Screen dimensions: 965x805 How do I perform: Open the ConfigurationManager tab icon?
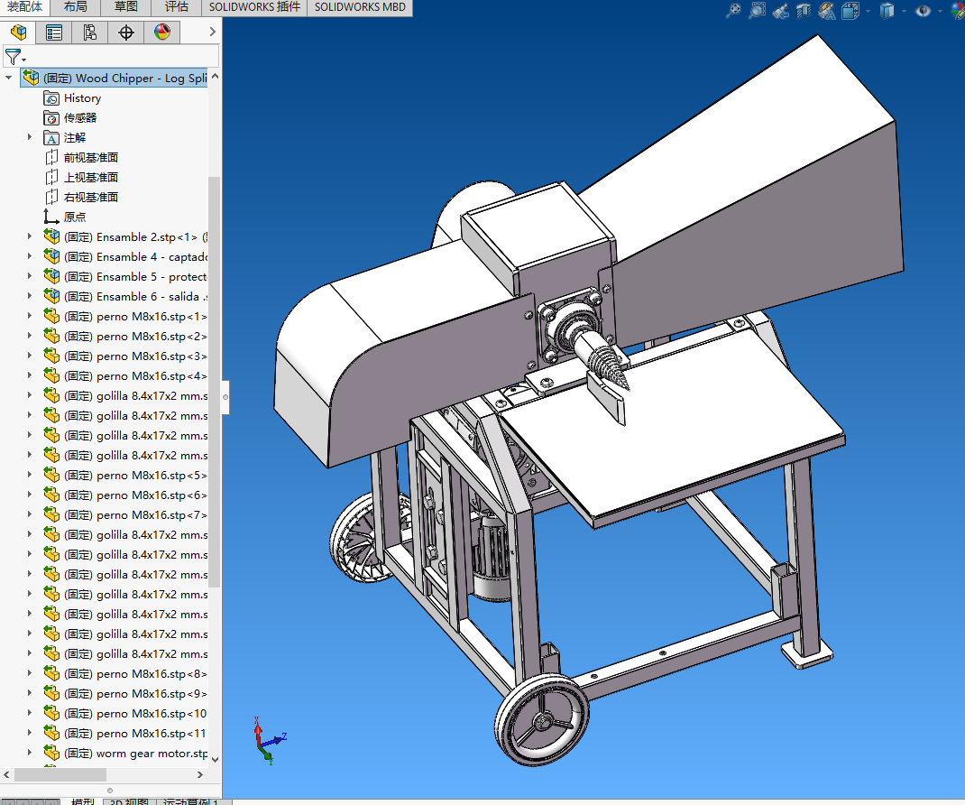(x=89, y=33)
